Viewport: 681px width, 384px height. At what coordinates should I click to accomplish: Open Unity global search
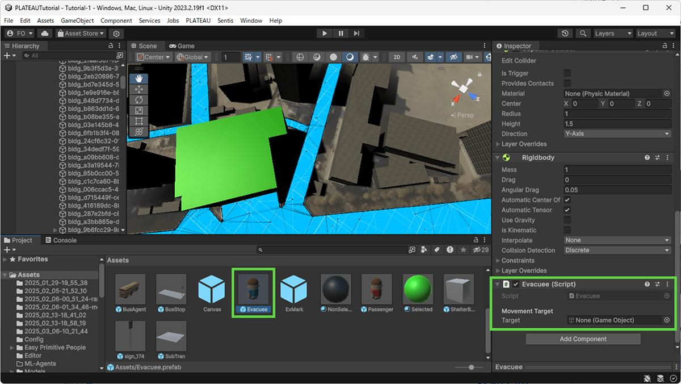coord(583,34)
